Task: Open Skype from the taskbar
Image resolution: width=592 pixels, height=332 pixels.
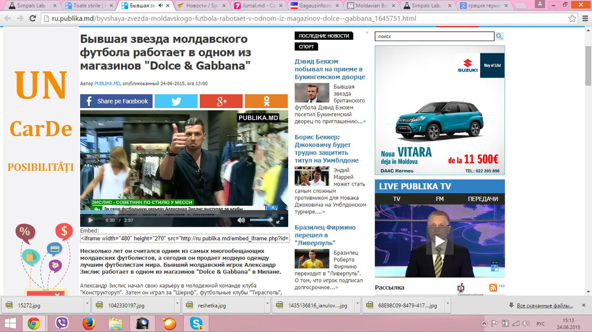Action: [x=196, y=323]
